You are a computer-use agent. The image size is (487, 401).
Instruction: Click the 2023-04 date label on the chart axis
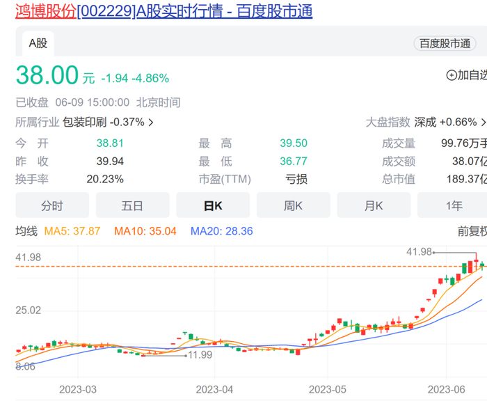pyautogui.click(x=214, y=389)
